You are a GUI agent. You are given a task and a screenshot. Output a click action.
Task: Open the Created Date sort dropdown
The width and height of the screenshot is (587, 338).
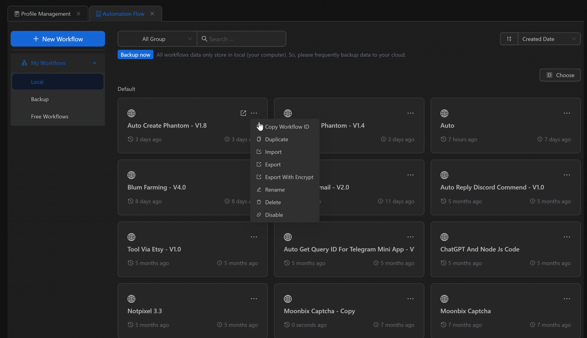tap(549, 39)
